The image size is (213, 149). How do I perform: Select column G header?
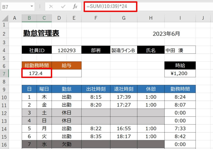124,18
